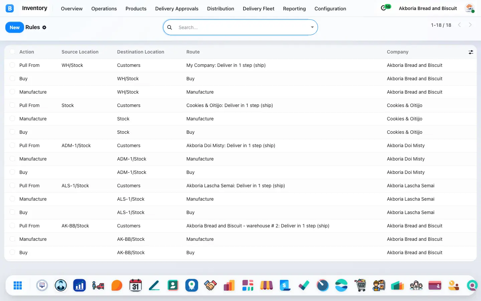Create a New rule

(15, 27)
